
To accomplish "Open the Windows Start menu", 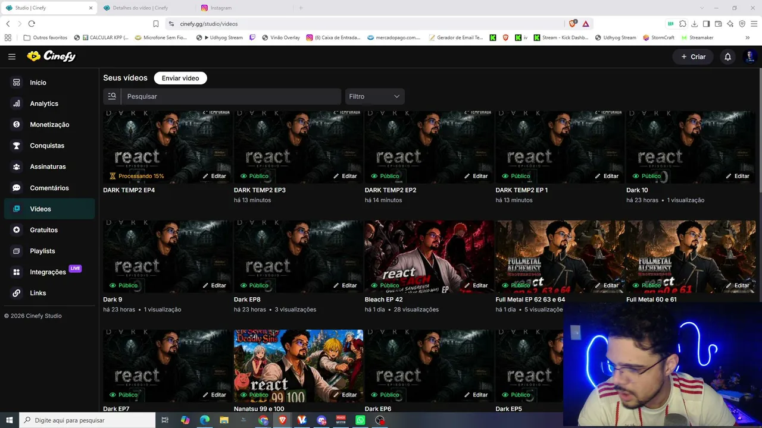I will (x=10, y=420).
